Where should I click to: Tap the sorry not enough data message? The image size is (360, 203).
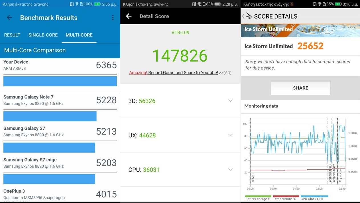298,65
